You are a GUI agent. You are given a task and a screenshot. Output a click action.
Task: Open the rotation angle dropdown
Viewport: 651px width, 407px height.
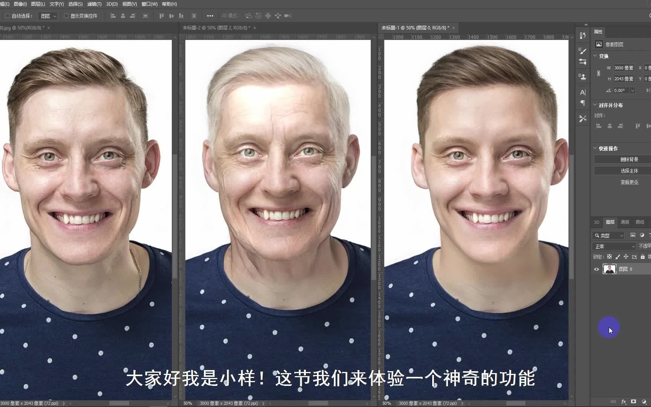pos(632,90)
